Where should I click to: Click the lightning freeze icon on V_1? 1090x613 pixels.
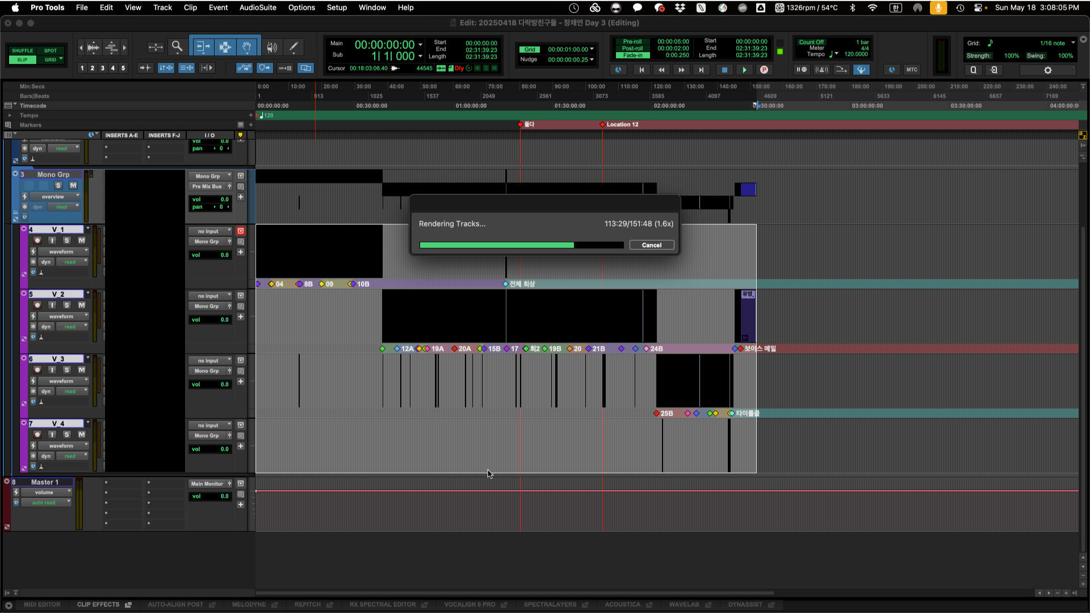33,251
